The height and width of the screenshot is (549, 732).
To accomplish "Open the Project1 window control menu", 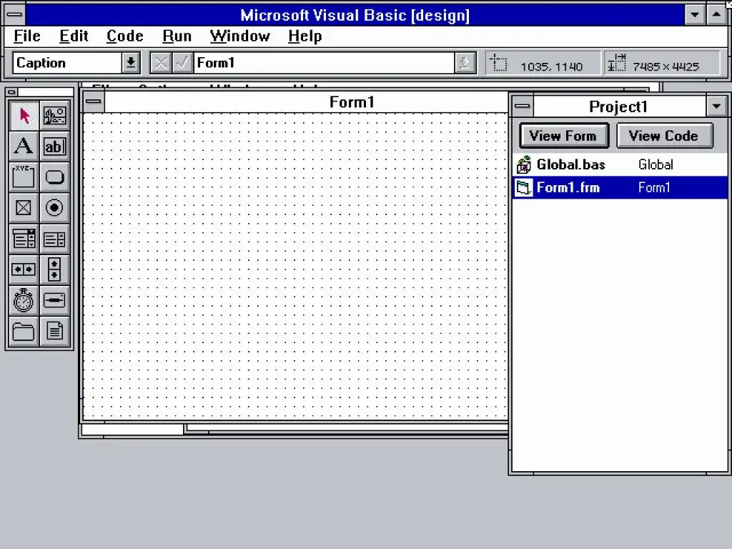I will (x=523, y=107).
